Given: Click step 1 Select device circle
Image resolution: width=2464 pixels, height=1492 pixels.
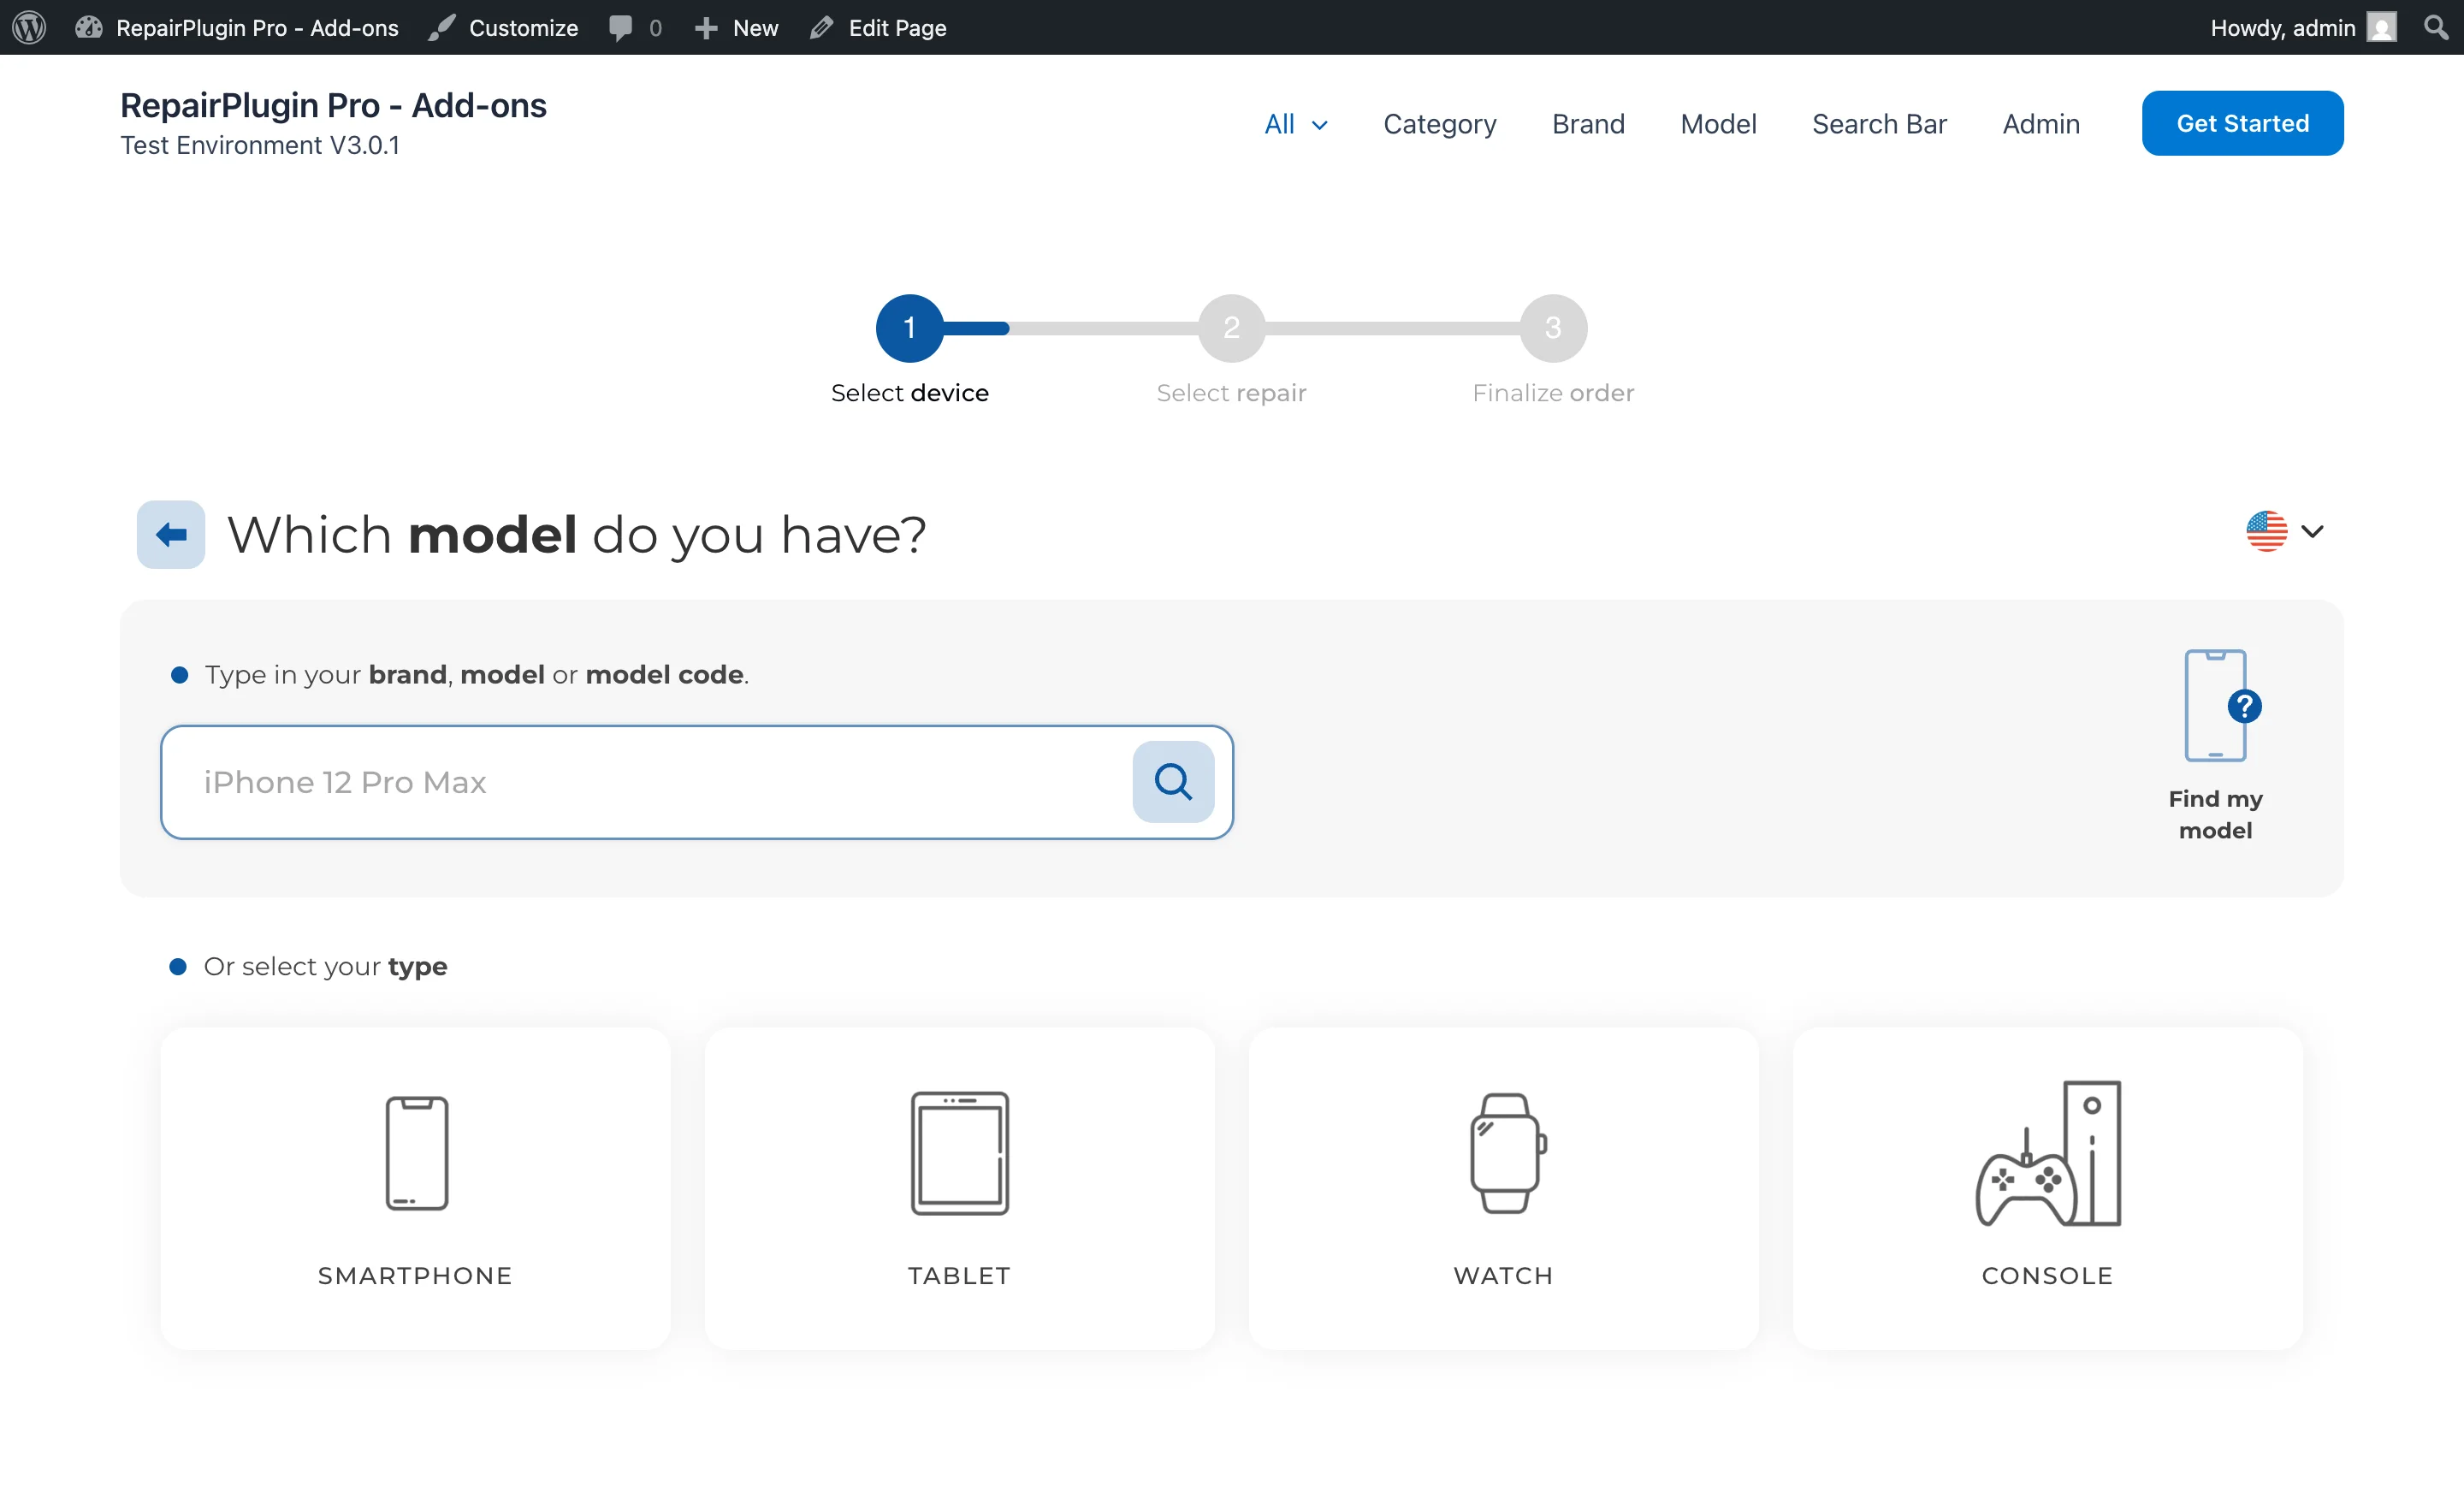Looking at the screenshot, I should pyautogui.click(x=909, y=328).
